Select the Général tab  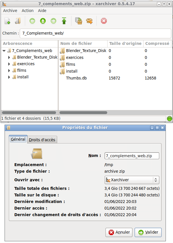tap(18, 139)
